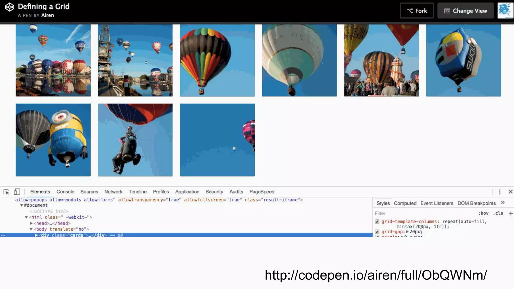Open the many balloons over harbor thumbnail
The height and width of the screenshot is (289, 514).
tap(53, 60)
